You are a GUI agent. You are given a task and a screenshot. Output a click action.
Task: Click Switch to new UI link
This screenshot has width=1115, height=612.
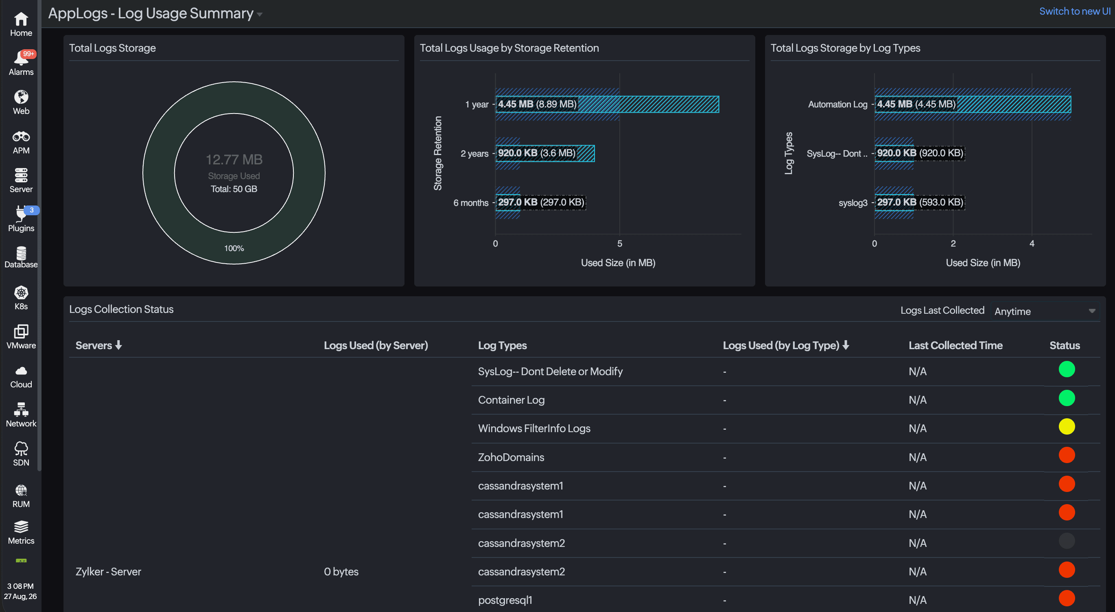(1075, 11)
